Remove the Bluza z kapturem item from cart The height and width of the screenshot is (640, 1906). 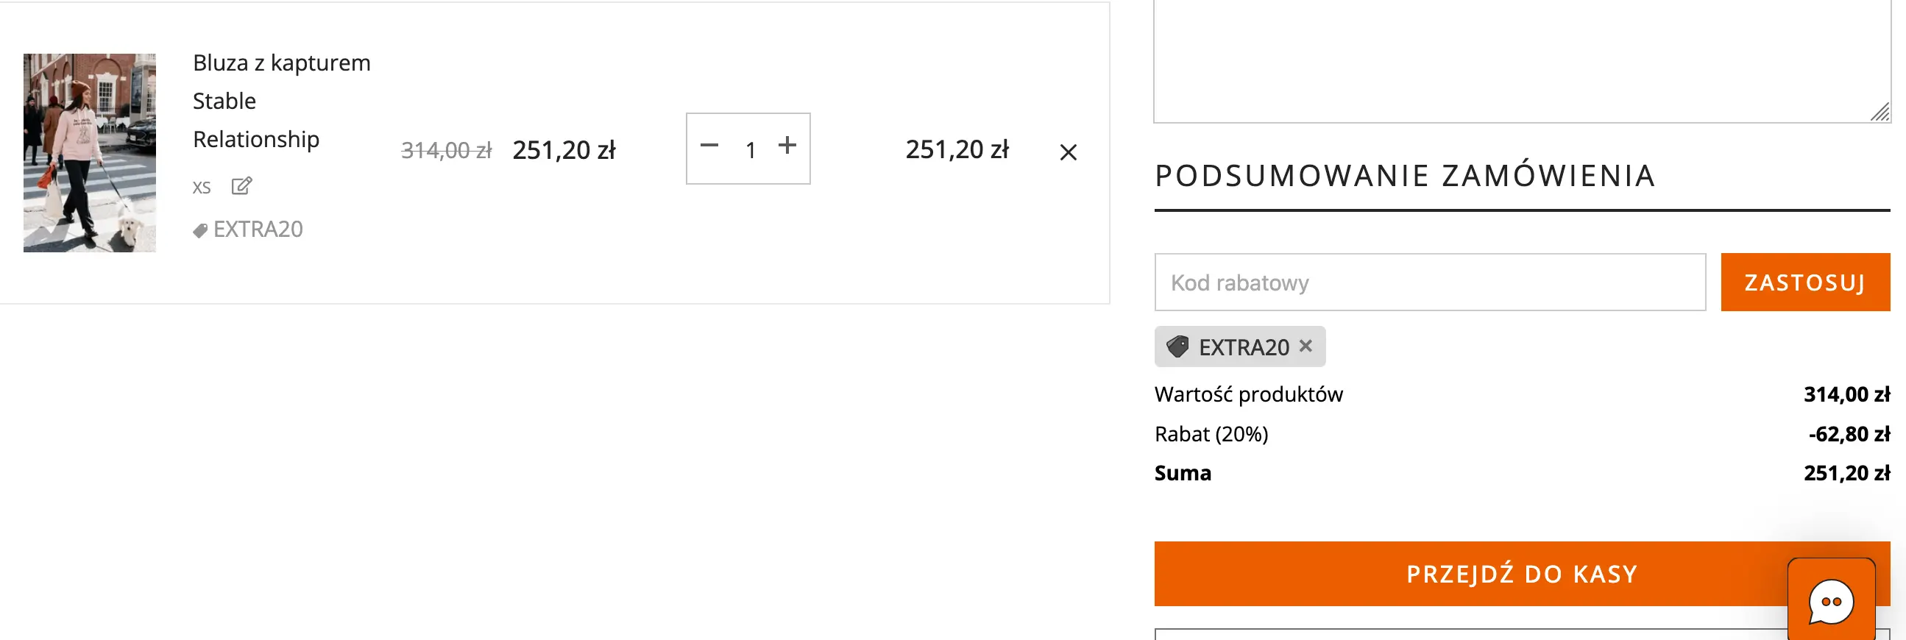(1068, 152)
